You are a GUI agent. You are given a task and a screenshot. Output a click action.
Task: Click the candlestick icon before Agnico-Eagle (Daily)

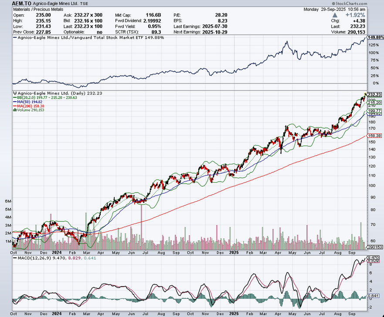[x=15, y=93]
